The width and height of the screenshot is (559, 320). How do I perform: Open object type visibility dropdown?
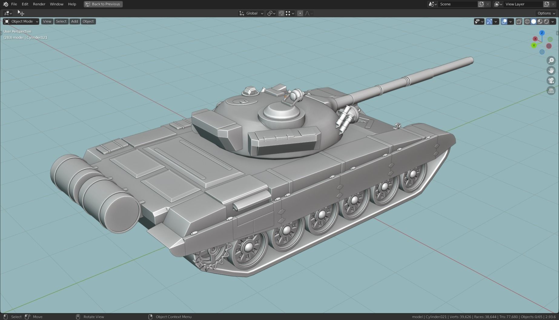(479, 21)
